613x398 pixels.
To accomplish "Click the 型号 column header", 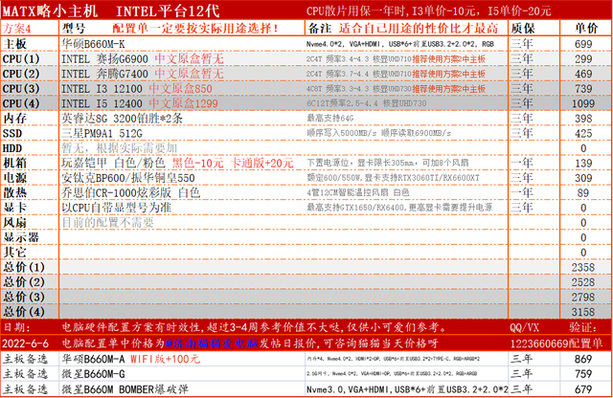I will (74, 29).
